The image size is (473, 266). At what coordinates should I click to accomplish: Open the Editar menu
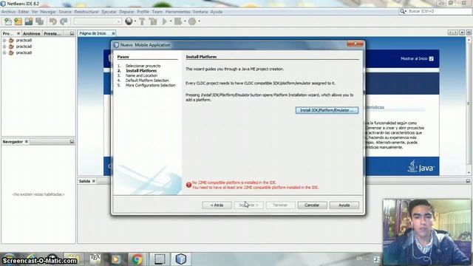pos(24,12)
